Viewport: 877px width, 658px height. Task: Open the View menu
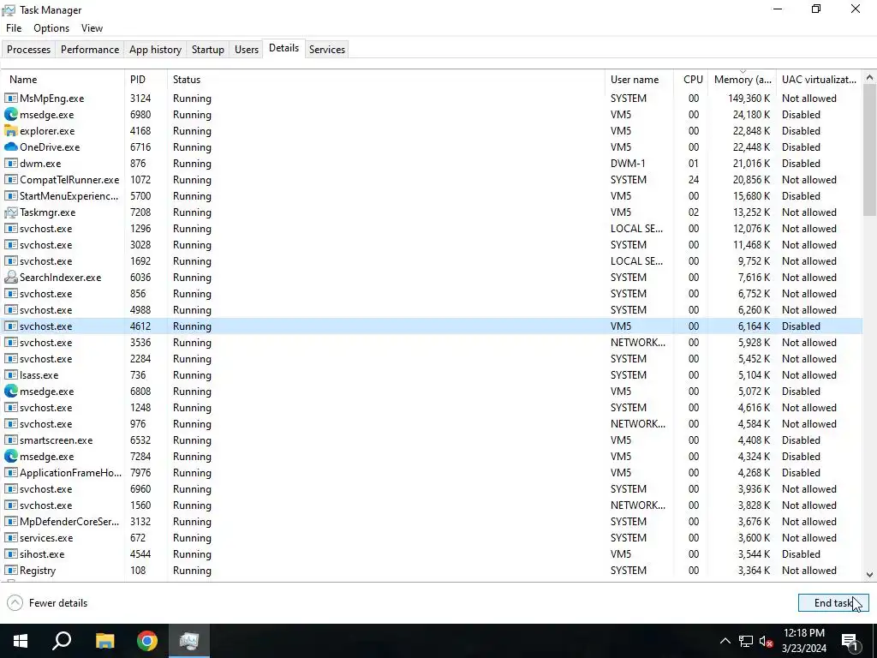(92, 28)
